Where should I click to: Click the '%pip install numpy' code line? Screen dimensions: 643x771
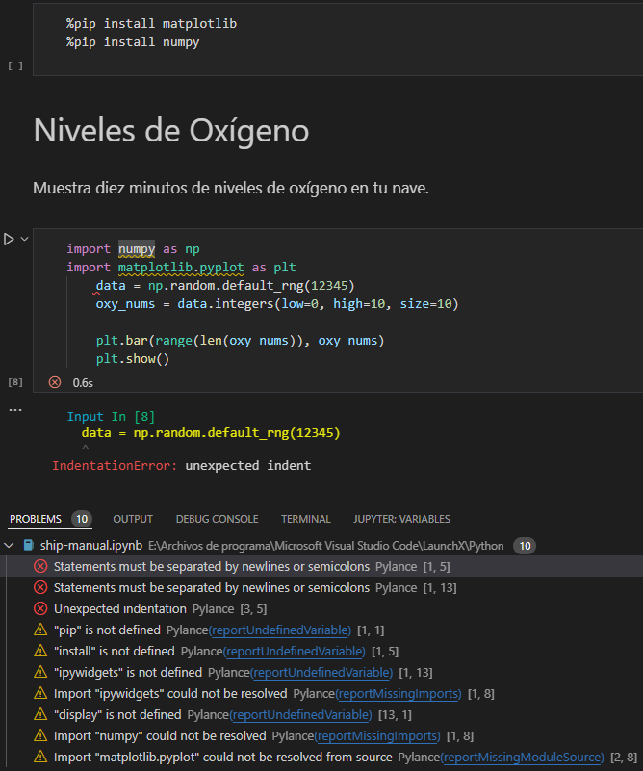(133, 41)
